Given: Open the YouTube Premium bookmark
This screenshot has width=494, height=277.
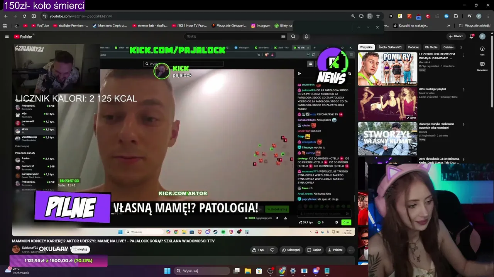Looking at the screenshot, I should (x=70, y=26).
